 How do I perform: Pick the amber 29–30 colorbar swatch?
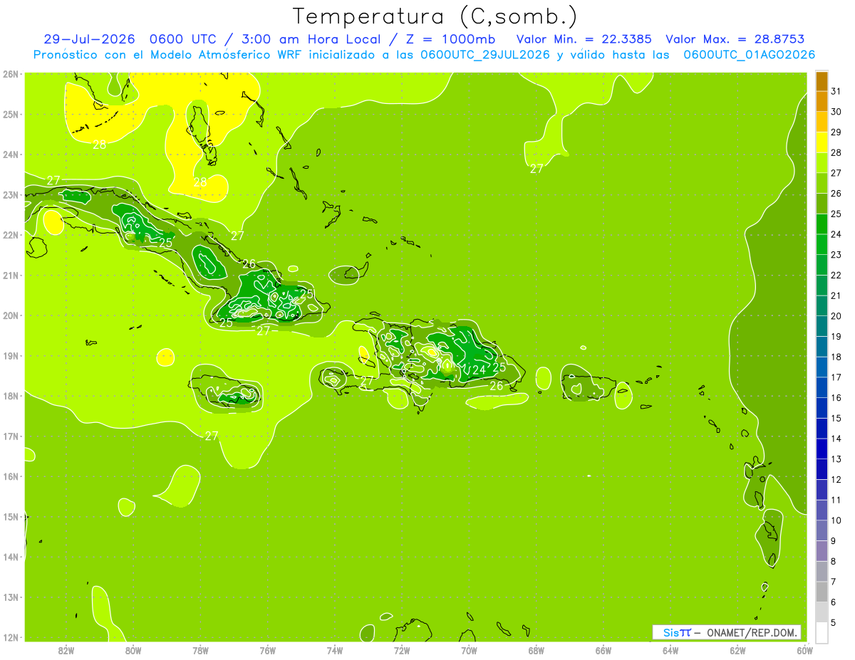tap(822, 122)
